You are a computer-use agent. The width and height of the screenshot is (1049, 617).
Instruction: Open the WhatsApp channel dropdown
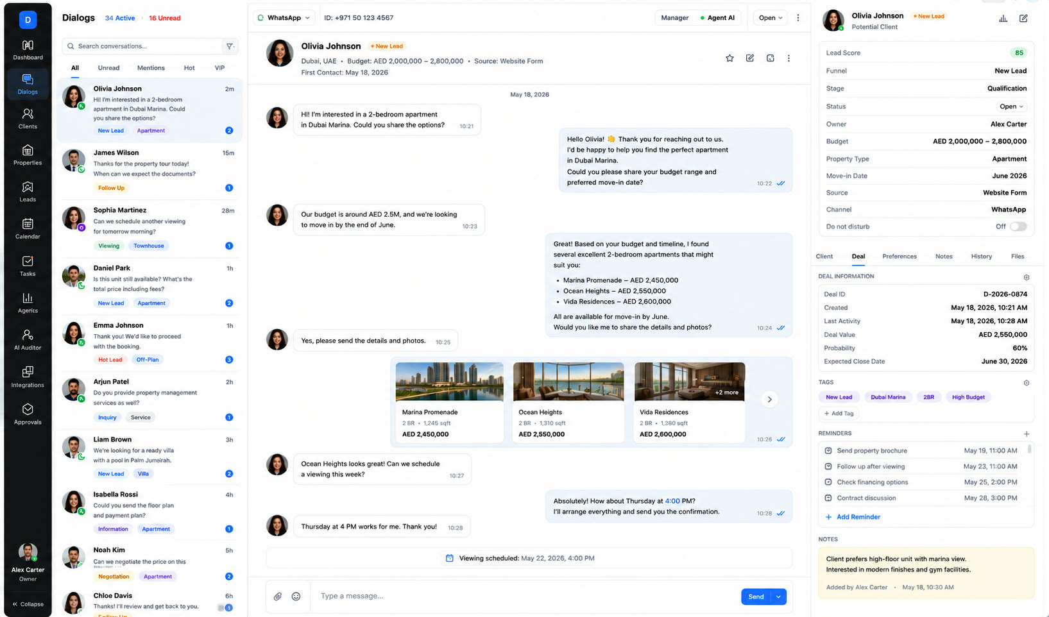tap(284, 18)
